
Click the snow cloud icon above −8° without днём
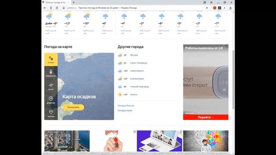tap(162, 16)
